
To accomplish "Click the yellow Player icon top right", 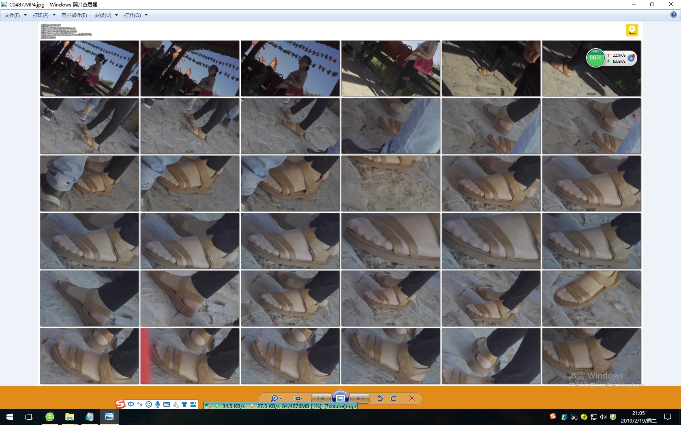I will tap(632, 30).
